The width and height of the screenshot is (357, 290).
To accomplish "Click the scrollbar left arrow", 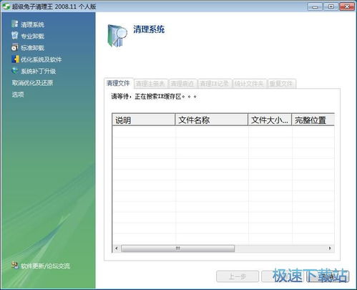I will [x=117, y=248].
